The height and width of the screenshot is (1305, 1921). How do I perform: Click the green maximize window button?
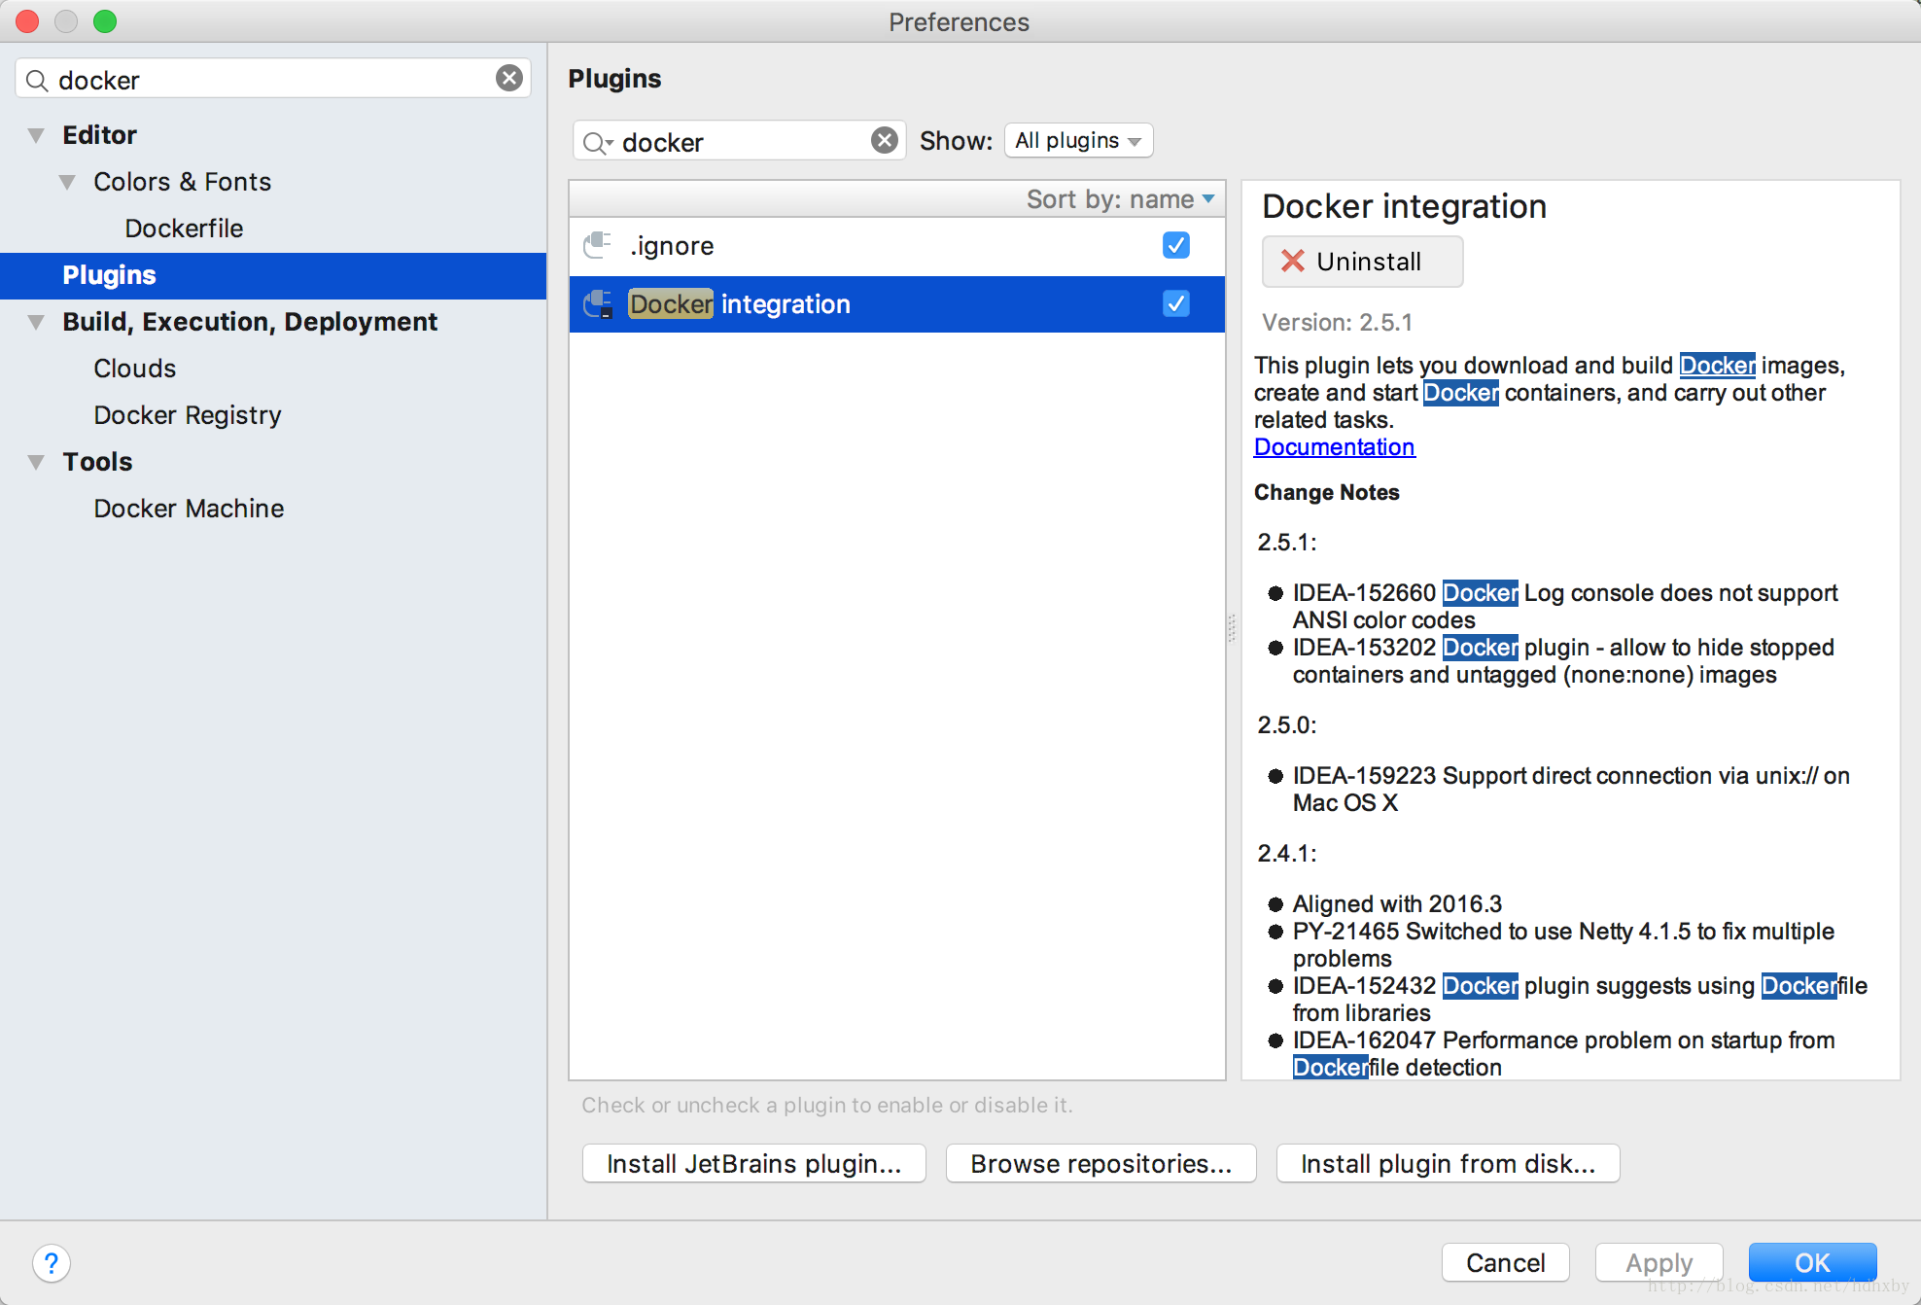coord(105,21)
